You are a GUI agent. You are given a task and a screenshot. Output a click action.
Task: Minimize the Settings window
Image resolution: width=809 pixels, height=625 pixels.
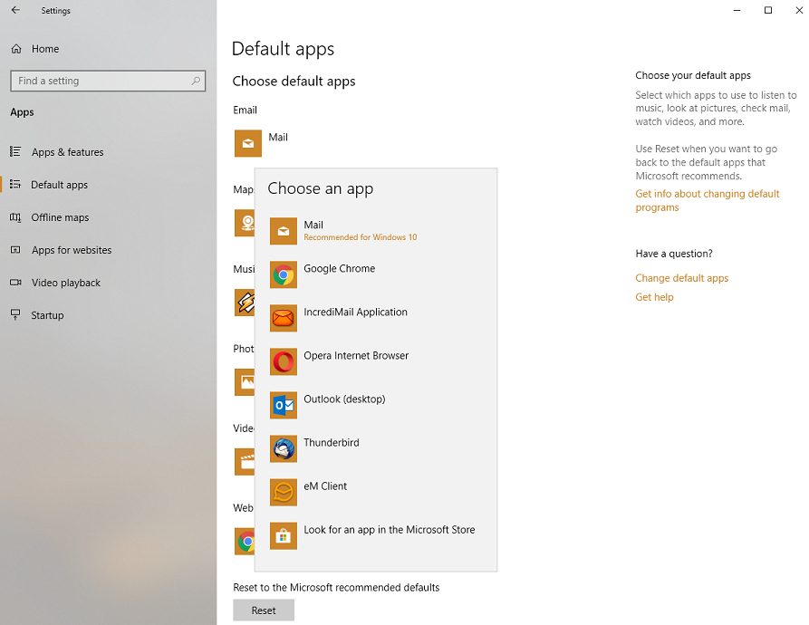pos(737,10)
